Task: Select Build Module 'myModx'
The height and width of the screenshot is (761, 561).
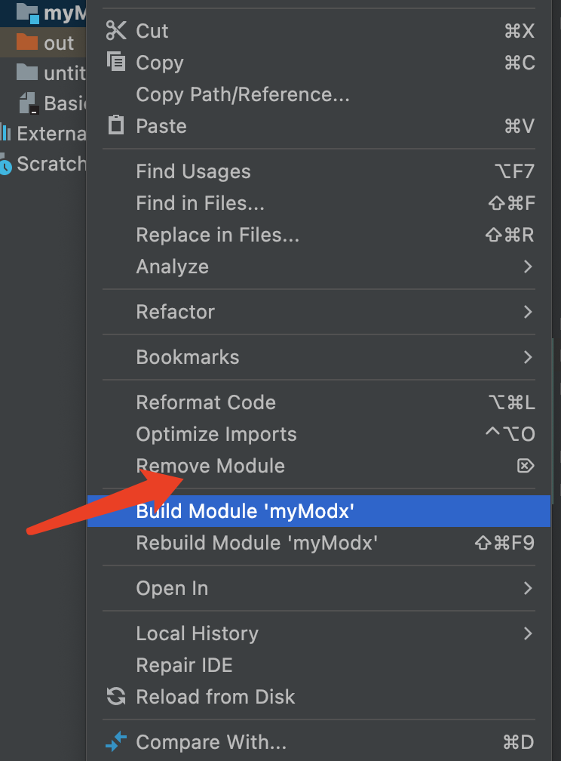Action: point(245,511)
